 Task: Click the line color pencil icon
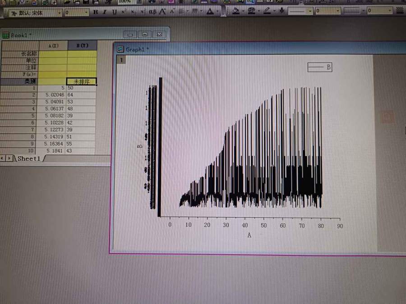[267, 11]
